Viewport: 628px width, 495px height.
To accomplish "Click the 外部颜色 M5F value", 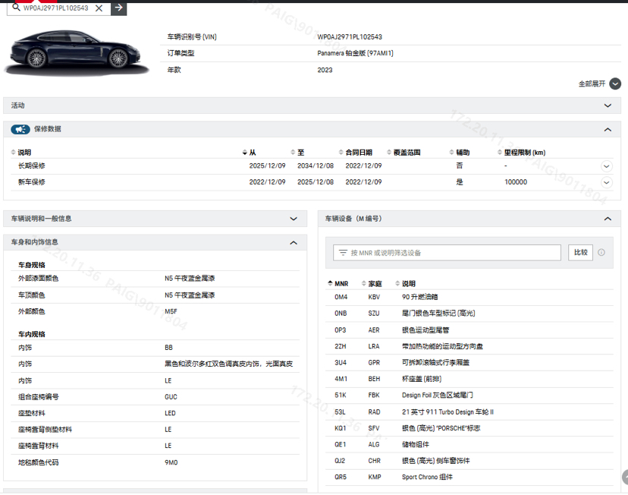I will (x=171, y=311).
